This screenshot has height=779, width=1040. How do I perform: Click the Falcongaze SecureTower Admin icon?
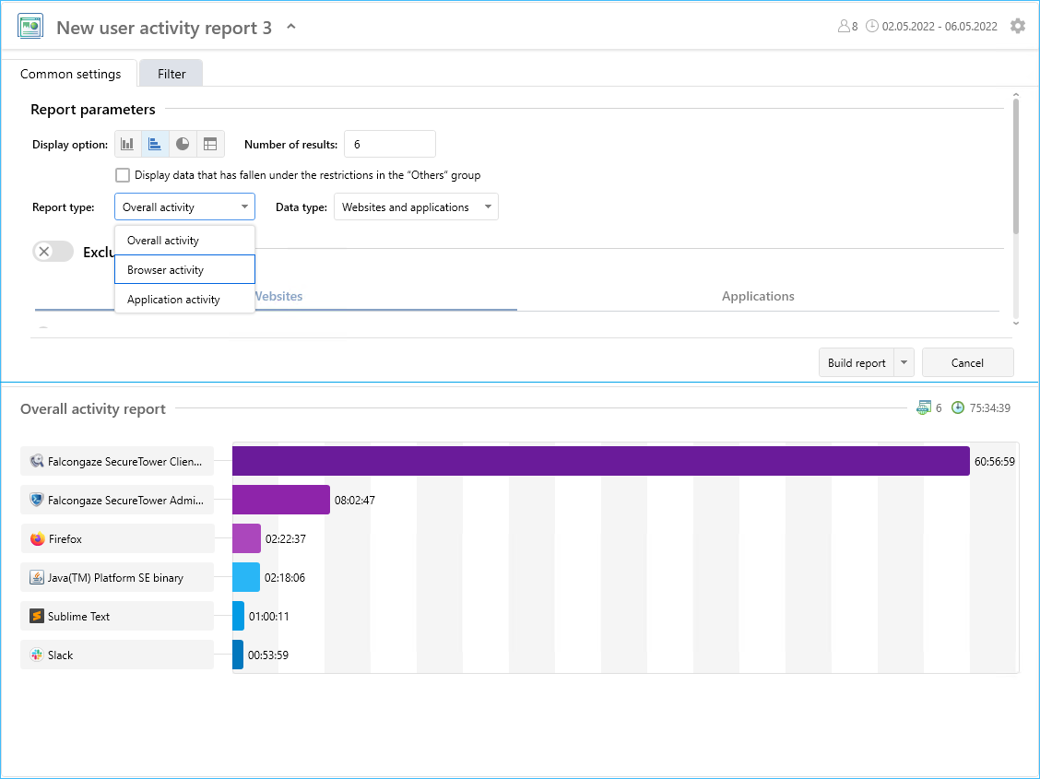[x=37, y=500]
